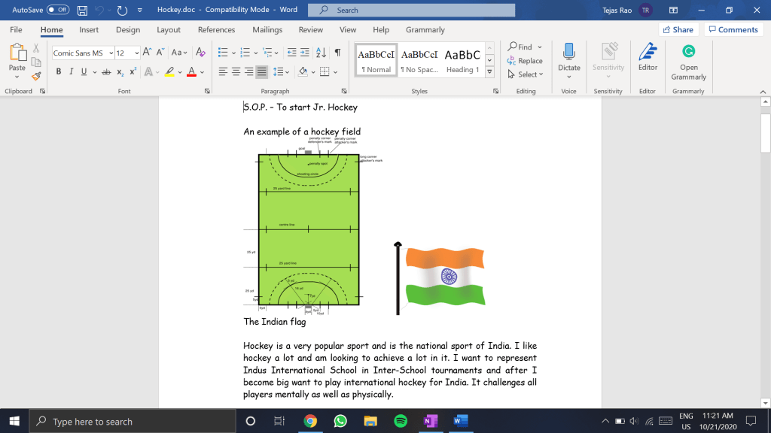Open the Editor proofing tool
This screenshot has width=771, height=433.
point(648,58)
